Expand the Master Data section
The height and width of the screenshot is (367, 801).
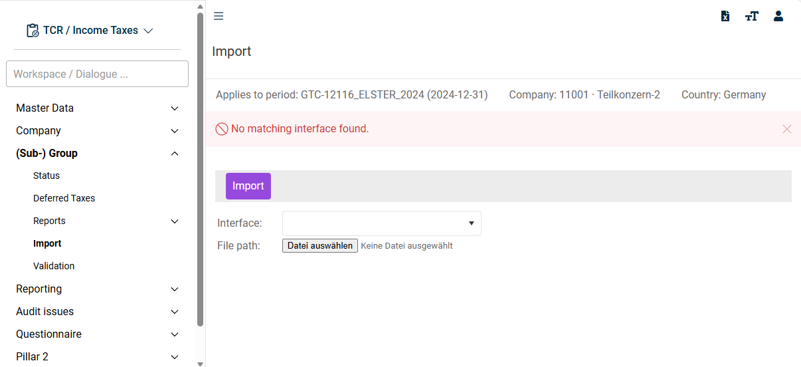coord(98,108)
